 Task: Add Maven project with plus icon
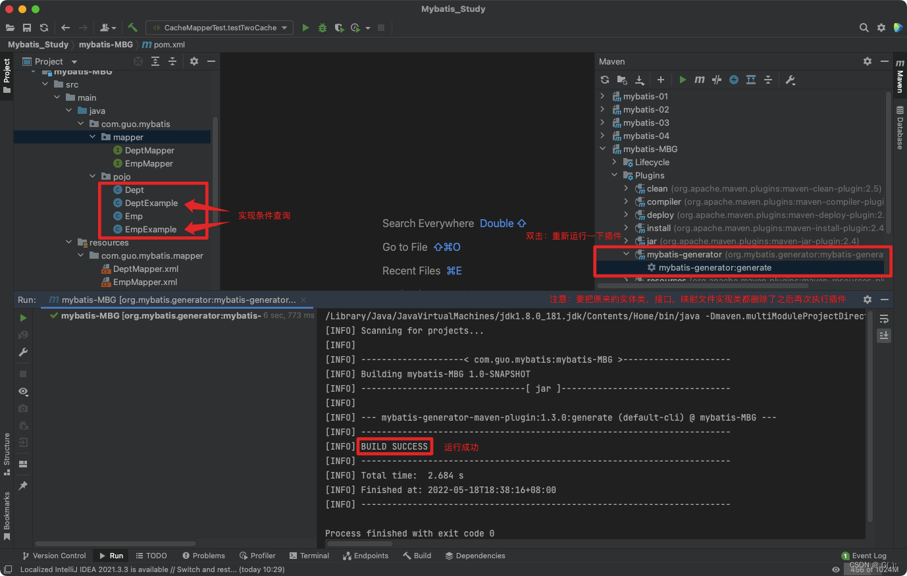(661, 80)
